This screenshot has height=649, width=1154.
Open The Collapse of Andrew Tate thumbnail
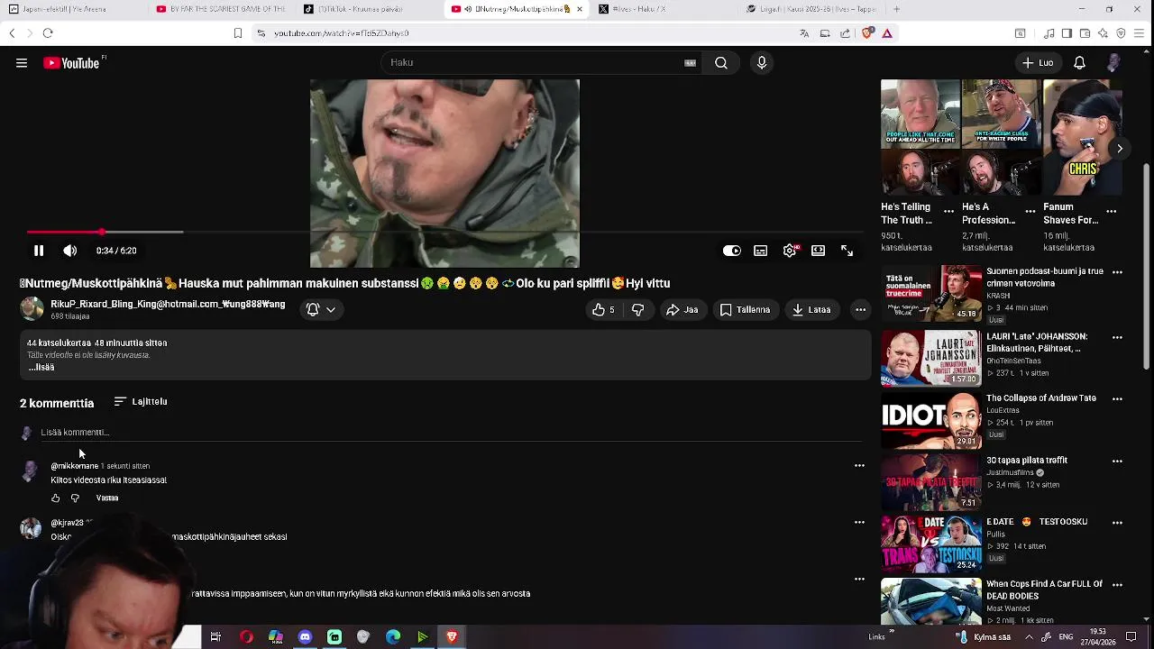931,420
